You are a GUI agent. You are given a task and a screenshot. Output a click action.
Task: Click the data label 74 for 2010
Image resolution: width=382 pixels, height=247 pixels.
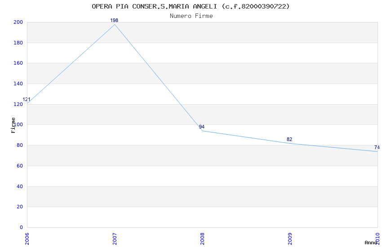(x=377, y=147)
